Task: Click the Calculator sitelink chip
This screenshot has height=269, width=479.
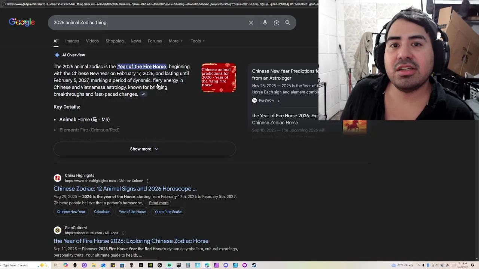Action: click(x=102, y=212)
